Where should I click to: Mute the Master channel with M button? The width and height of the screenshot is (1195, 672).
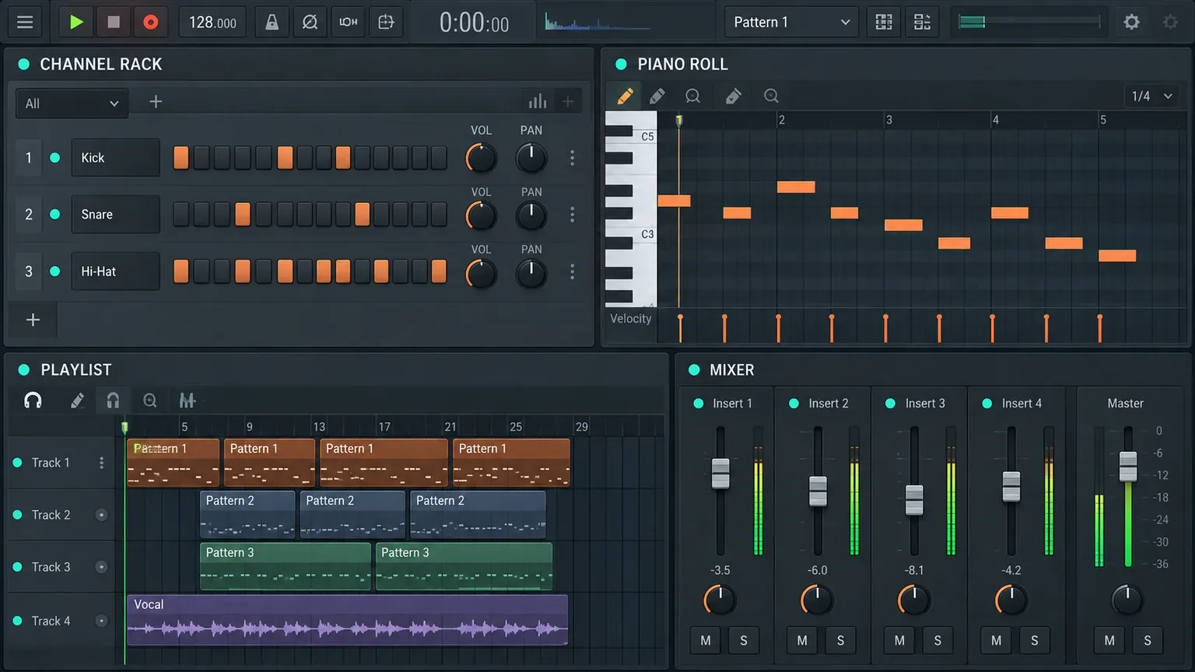click(1109, 641)
